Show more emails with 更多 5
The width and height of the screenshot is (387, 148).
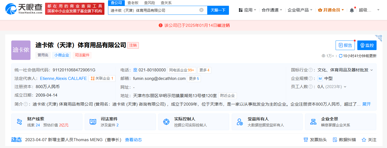(x=194, y=79)
